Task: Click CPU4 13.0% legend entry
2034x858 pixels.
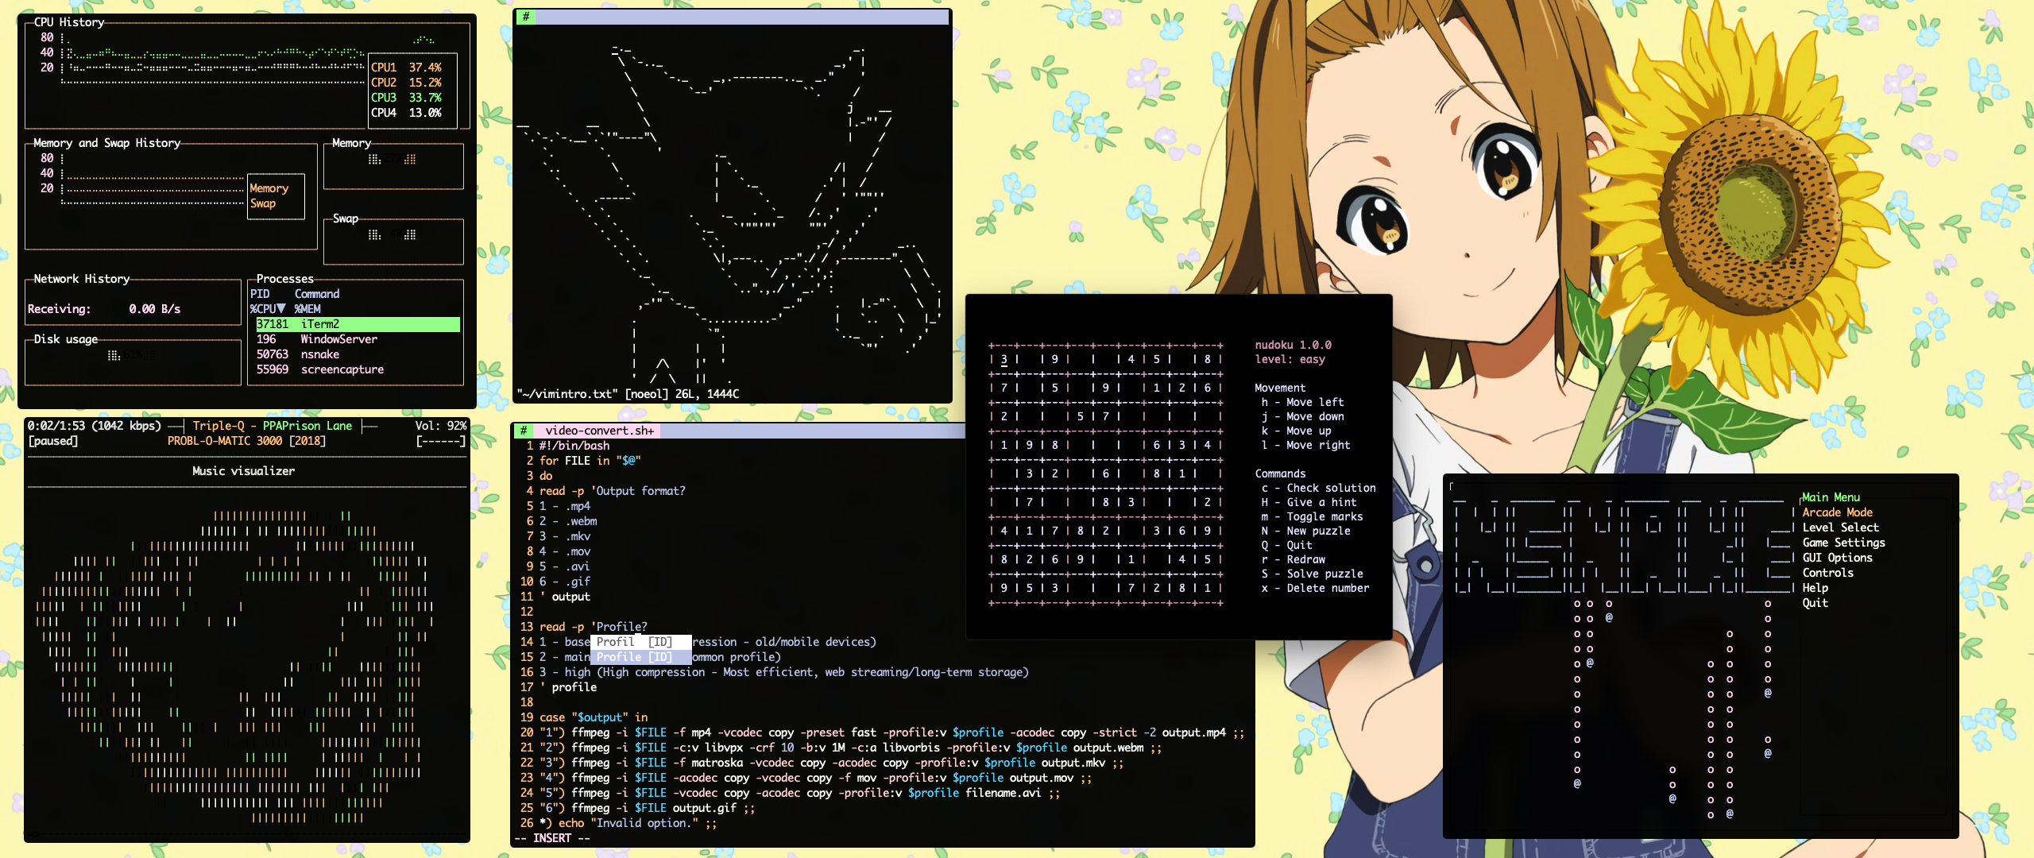Action: coord(406,113)
